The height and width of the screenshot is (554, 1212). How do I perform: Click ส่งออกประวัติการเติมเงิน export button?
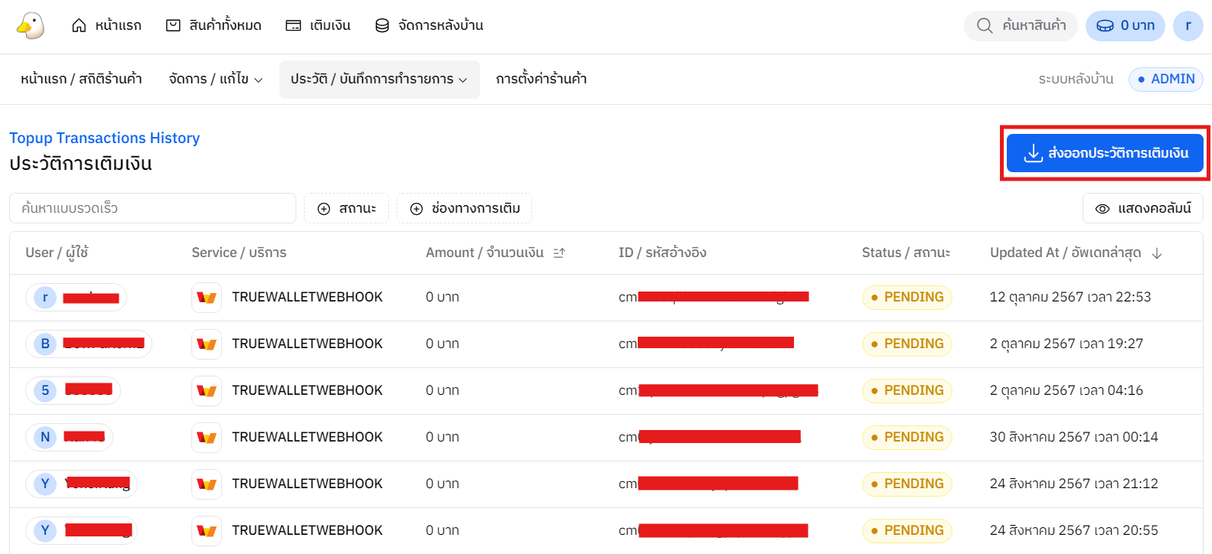(x=1104, y=153)
